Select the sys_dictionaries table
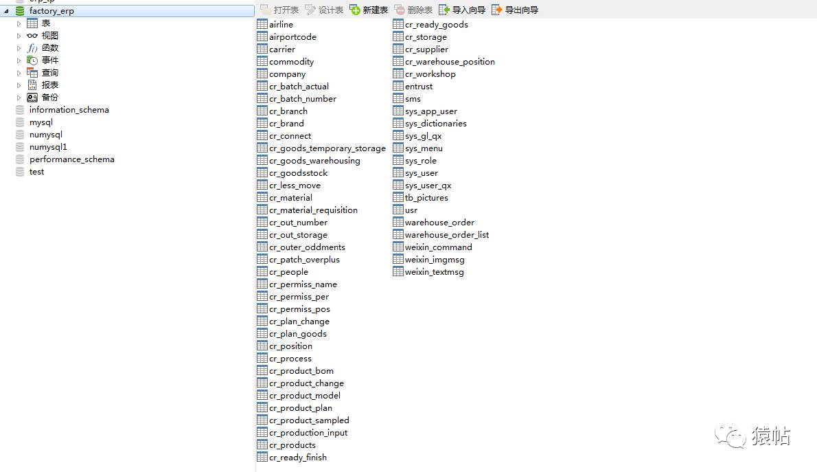 pos(435,124)
